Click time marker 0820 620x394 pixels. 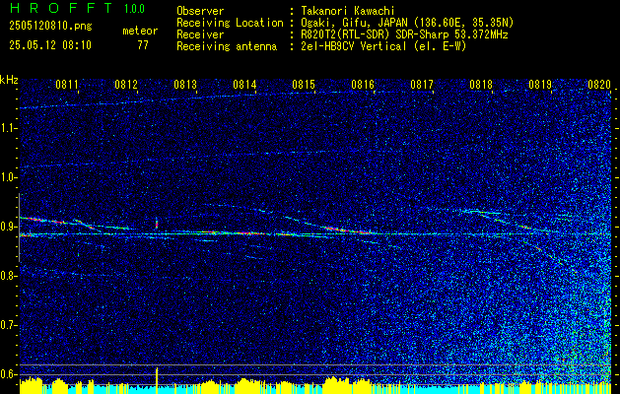click(599, 85)
